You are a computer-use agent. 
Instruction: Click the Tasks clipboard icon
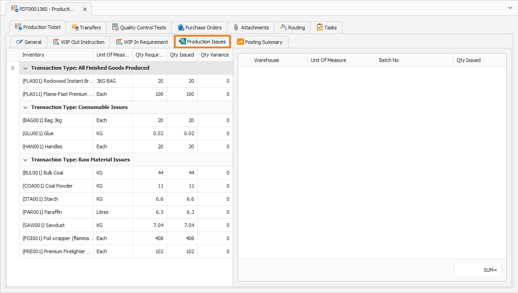320,27
